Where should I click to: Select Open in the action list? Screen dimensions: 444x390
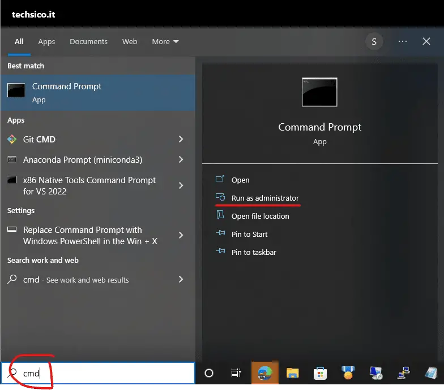pos(240,180)
